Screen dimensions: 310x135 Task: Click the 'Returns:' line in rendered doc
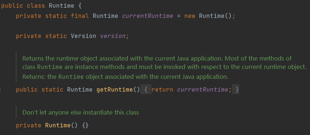125,77
